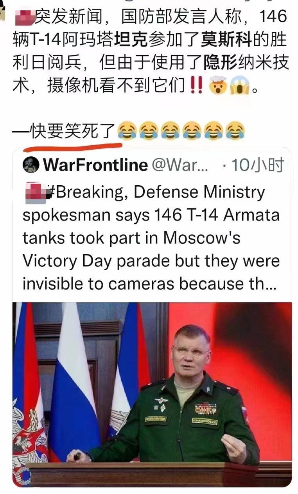Tap the blurred flag emoji before 突发新闻
The width and height of the screenshot is (298, 494).
[x=24, y=16]
